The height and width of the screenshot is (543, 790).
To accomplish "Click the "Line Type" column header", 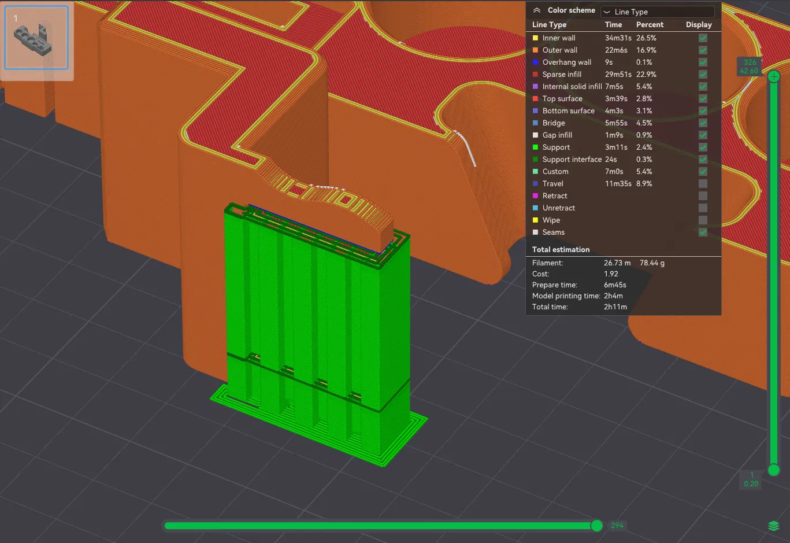I will (x=549, y=25).
